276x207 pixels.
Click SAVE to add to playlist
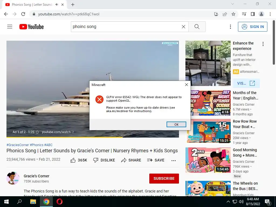coord(156,160)
